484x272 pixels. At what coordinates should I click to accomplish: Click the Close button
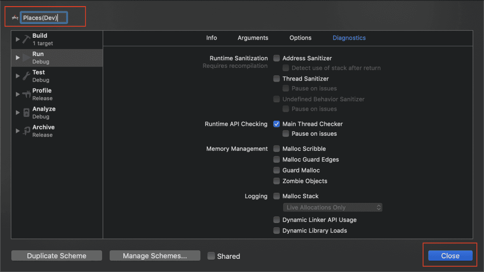point(450,256)
